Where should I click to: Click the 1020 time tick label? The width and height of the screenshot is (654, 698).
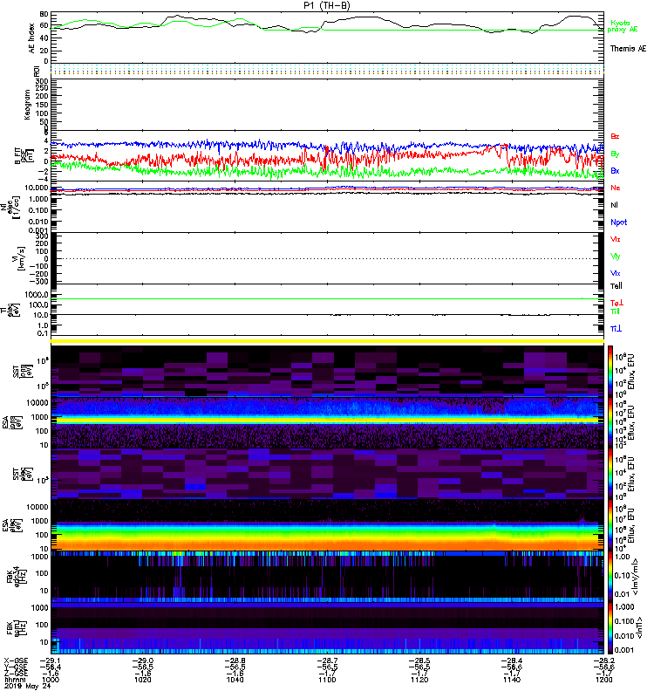(142, 680)
